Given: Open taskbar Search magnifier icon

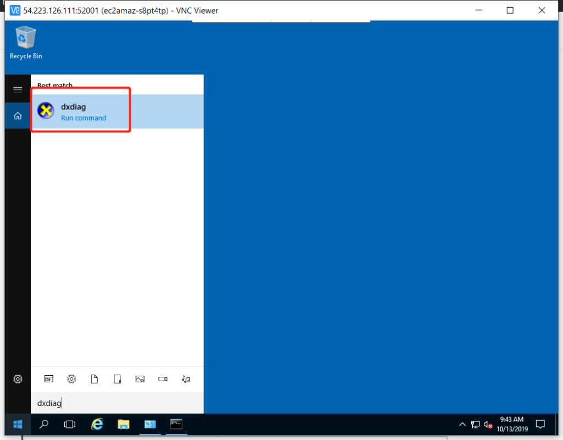Looking at the screenshot, I should click(44, 424).
